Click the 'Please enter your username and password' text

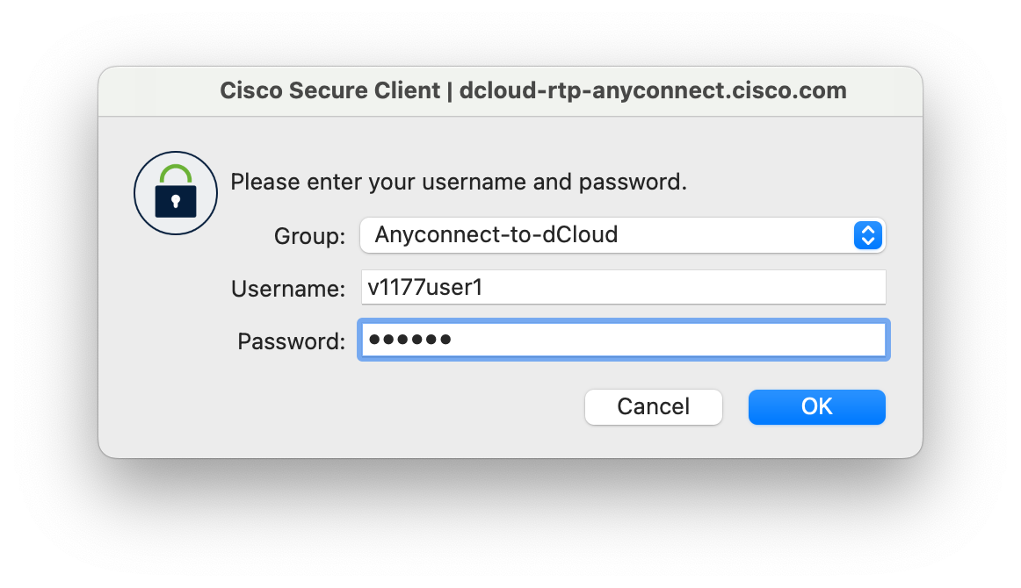[x=459, y=183]
